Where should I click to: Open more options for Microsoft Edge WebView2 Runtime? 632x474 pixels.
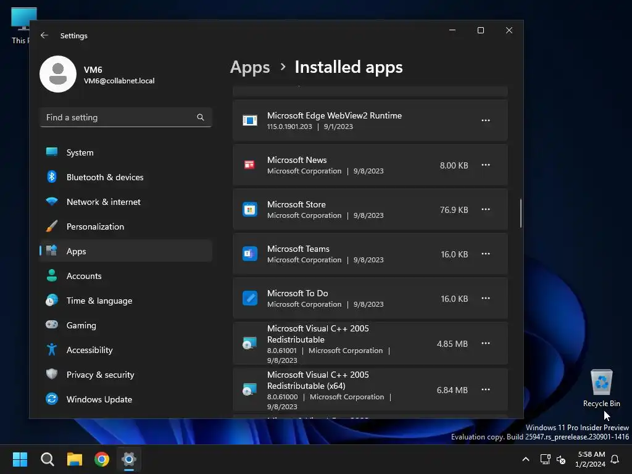click(486, 120)
